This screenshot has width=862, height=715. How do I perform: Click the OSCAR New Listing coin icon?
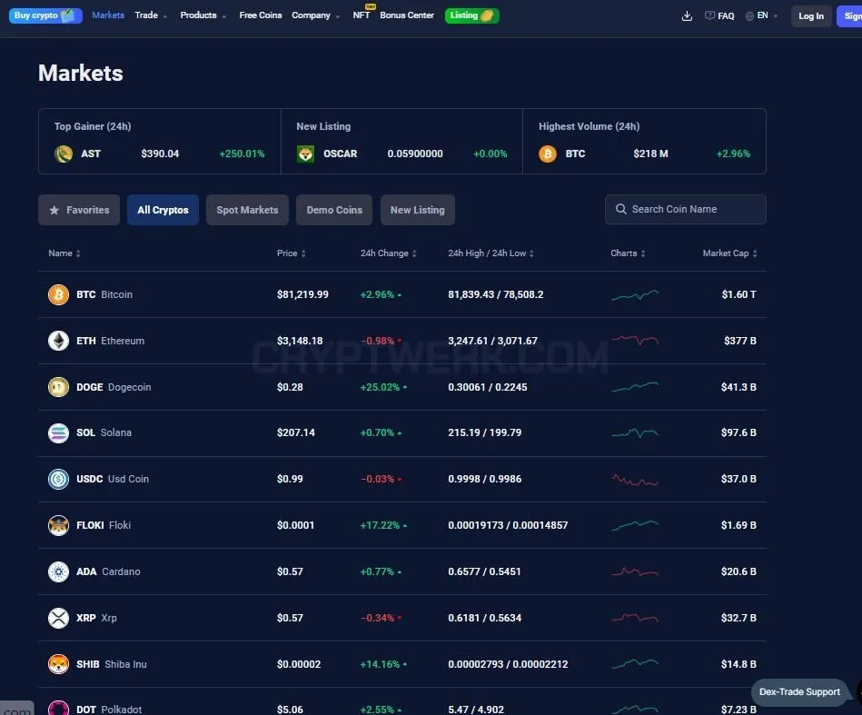pos(306,154)
